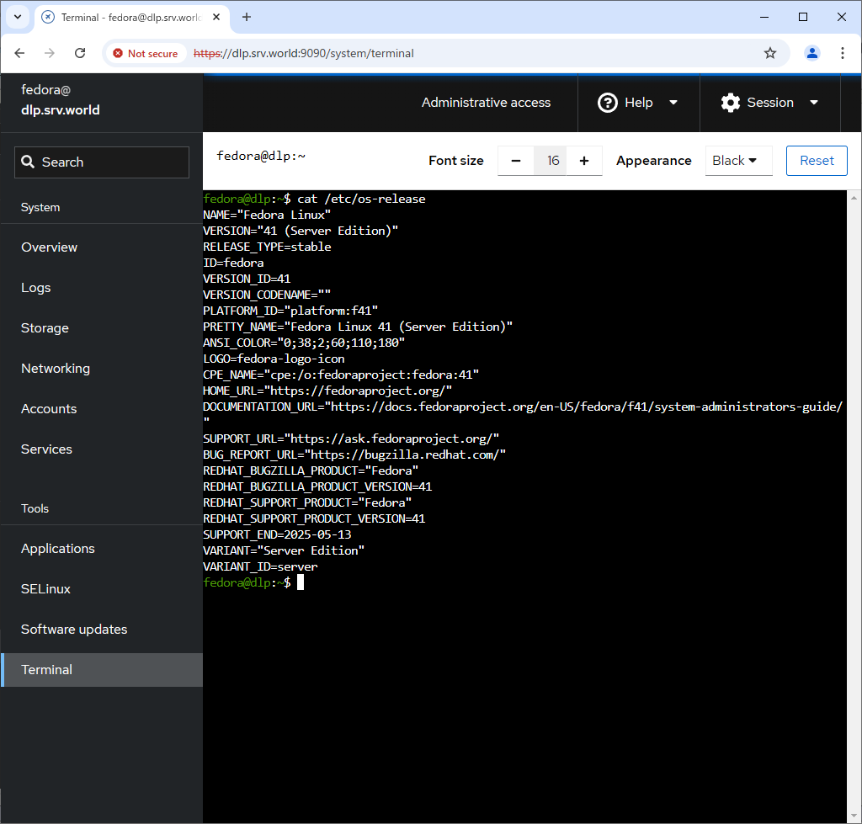Image resolution: width=862 pixels, height=824 pixels.
Task: Open the Logs page
Action: coord(102,288)
